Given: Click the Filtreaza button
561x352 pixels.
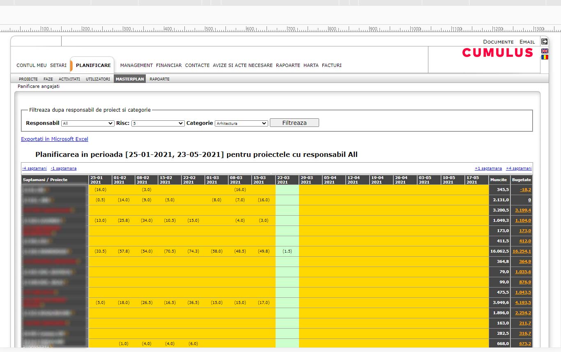Looking at the screenshot, I should 294,123.
